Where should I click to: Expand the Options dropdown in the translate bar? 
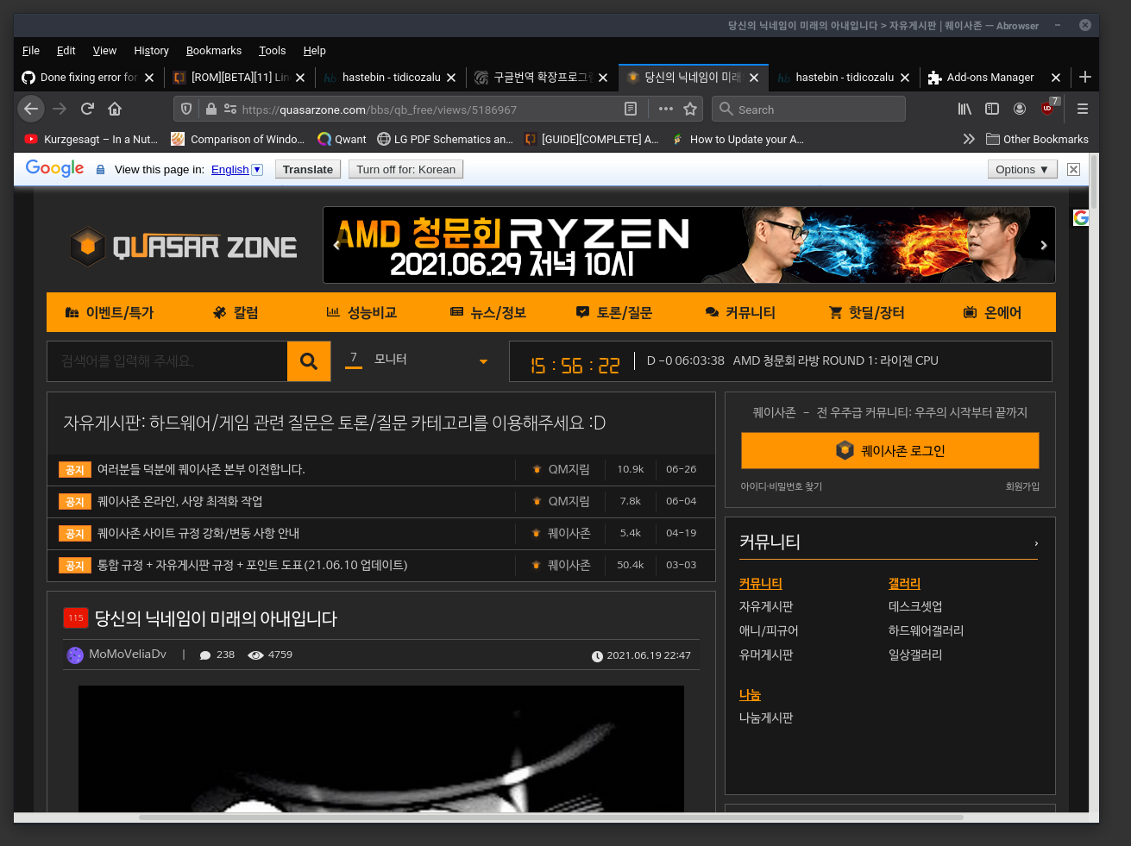click(1021, 170)
